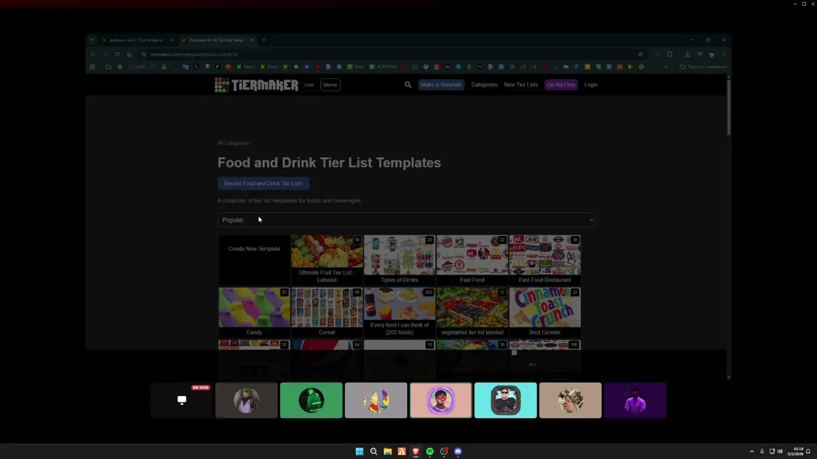Open the volume speaker tray icon
This screenshot has height=459, width=817.
coord(780,451)
